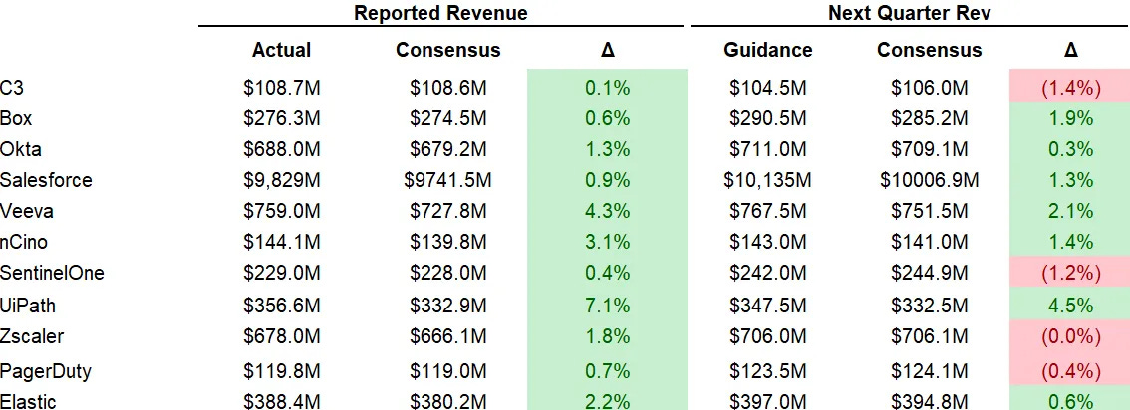Viewport: 1130px width, 410px height.
Task: Click Box next quarter delta 1.9%
Action: point(1070,118)
